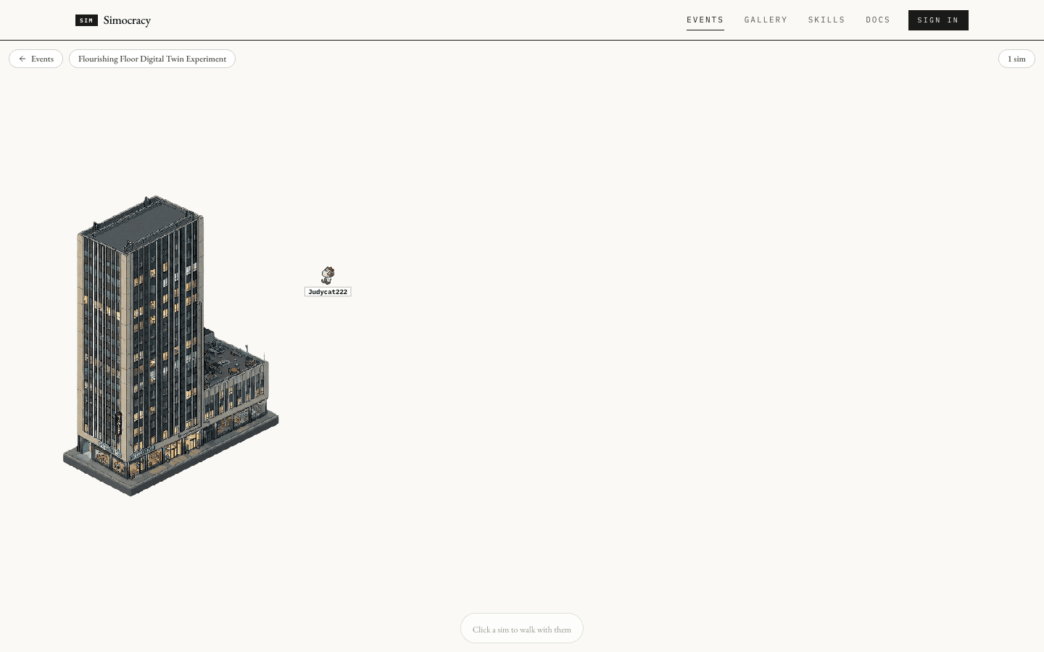
Task: Select the Flourishing Floor Digital Twin Experiment pill
Action: pyautogui.click(x=152, y=59)
